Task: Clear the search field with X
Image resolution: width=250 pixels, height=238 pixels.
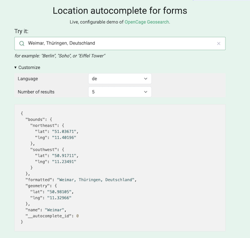Action: (218, 43)
